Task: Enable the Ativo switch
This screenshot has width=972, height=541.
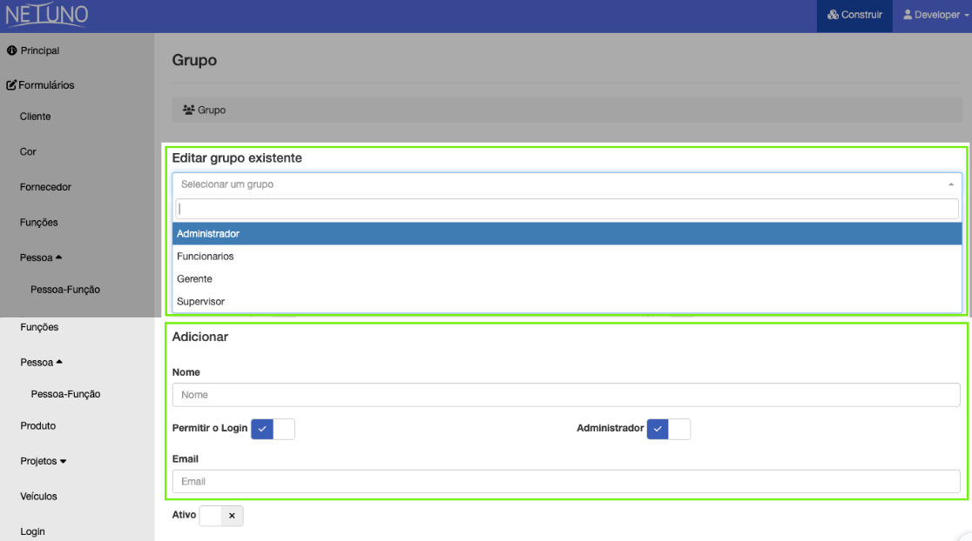Action: [221, 516]
